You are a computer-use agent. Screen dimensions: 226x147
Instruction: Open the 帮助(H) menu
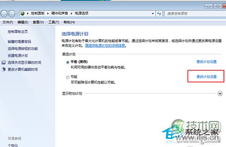click(69, 22)
